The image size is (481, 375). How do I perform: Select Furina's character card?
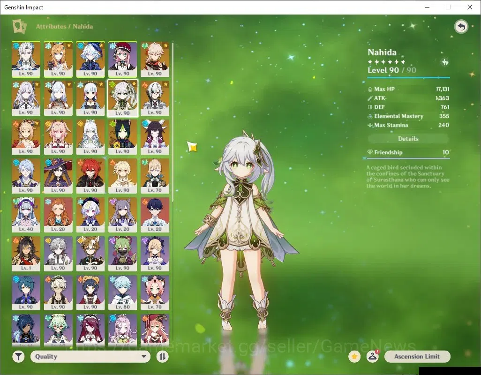click(x=90, y=60)
